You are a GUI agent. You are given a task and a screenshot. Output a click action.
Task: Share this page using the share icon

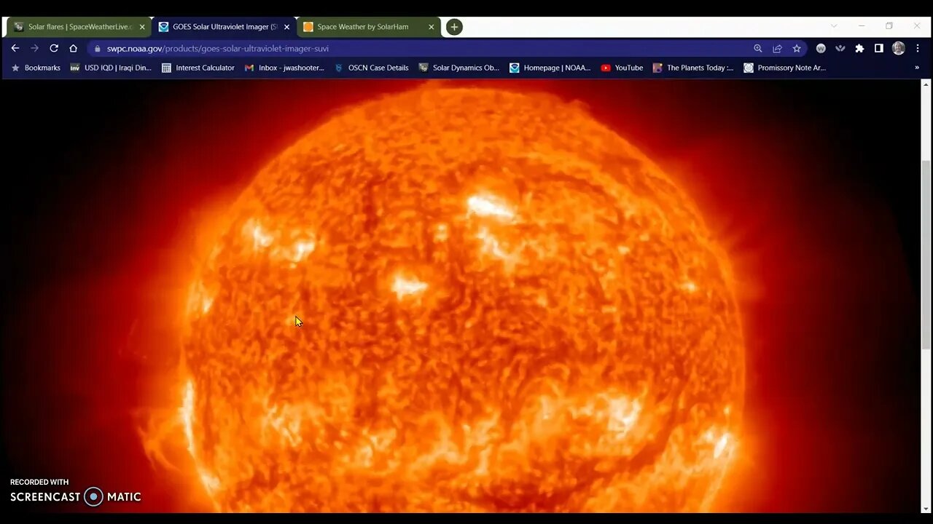777,48
